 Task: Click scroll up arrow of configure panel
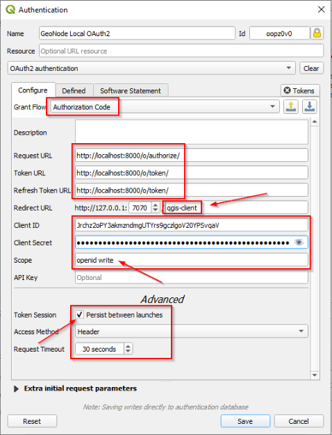(x=315, y=122)
